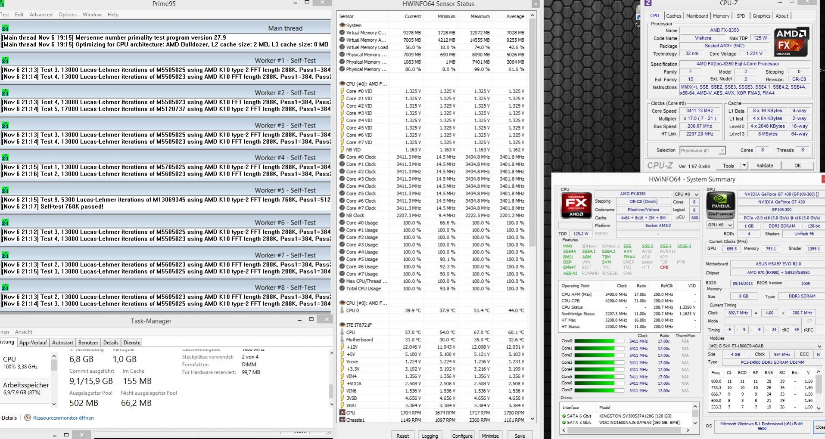Click the Validate button in CPU-Z
825x439 pixels.
coord(765,166)
